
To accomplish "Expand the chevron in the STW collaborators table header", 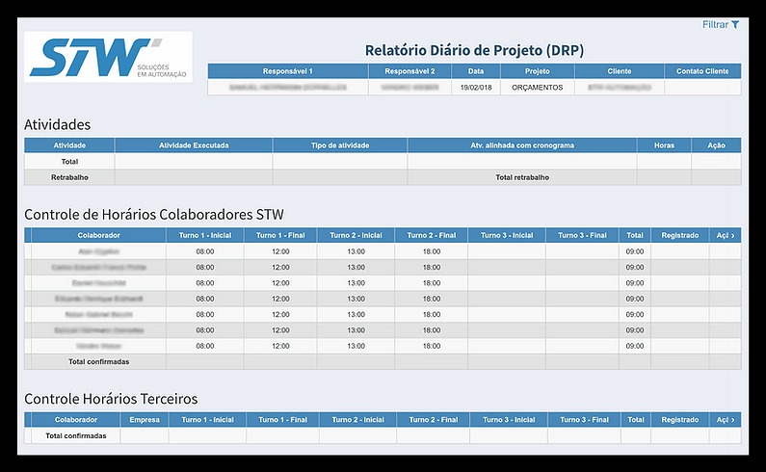I will pos(733,235).
